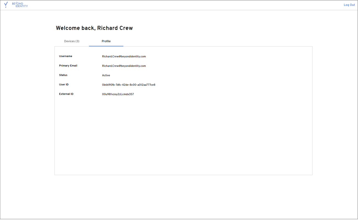Viewport: 358px width, 222px height.
Task: Click empty space inside the profile details panel
Action: (x=183, y=137)
